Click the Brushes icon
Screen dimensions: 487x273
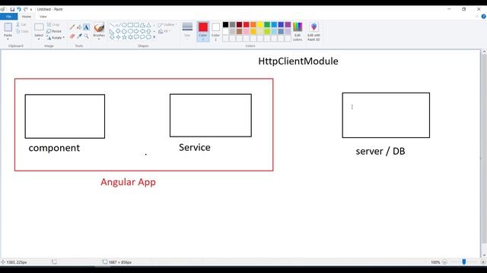click(x=99, y=28)
